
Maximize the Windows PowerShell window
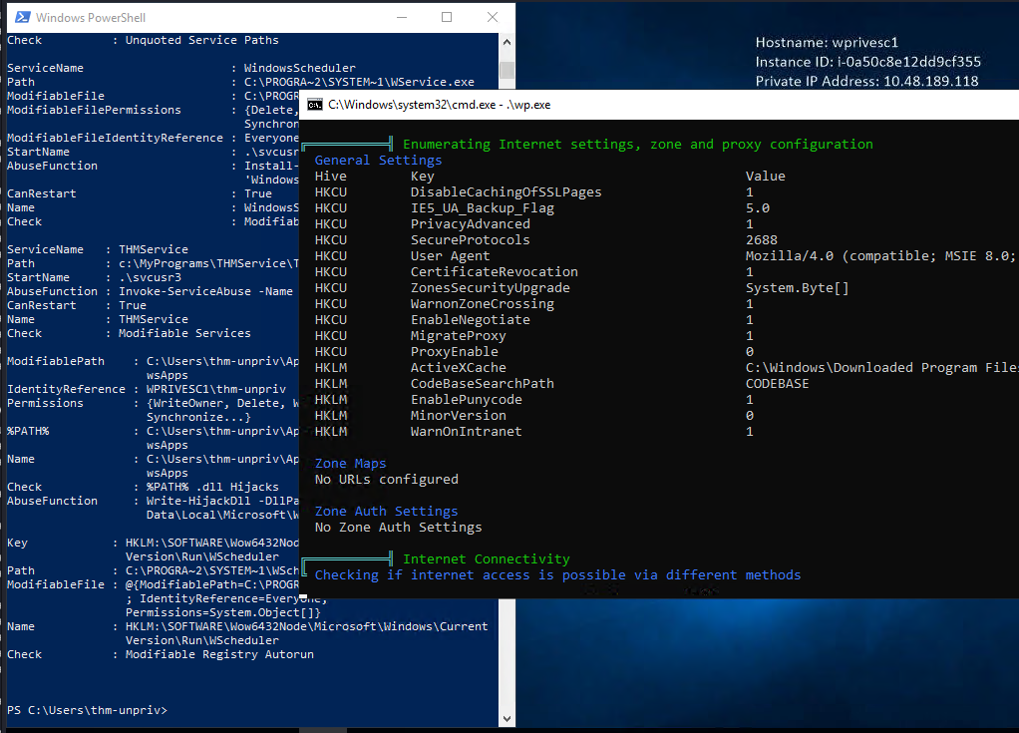447,17
